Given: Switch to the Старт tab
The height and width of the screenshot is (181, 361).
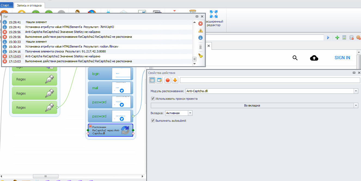Looking at the screenshot, I should [x=5, y=5].
